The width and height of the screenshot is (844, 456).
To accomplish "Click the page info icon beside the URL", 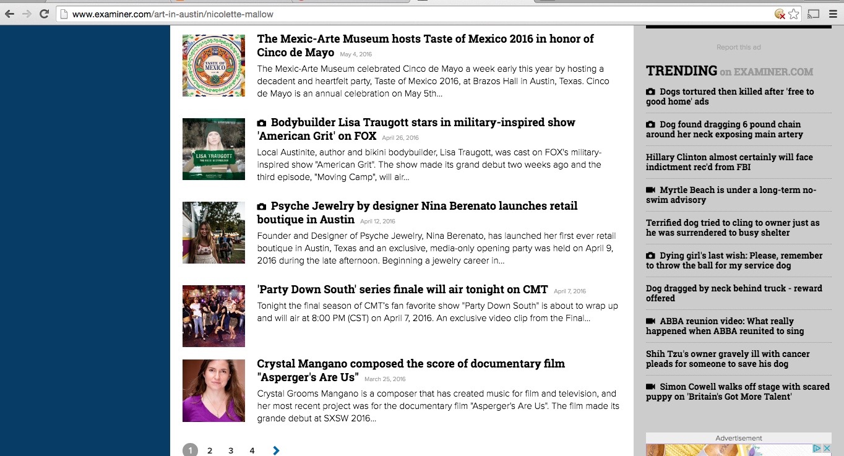I will pos(64,14).
